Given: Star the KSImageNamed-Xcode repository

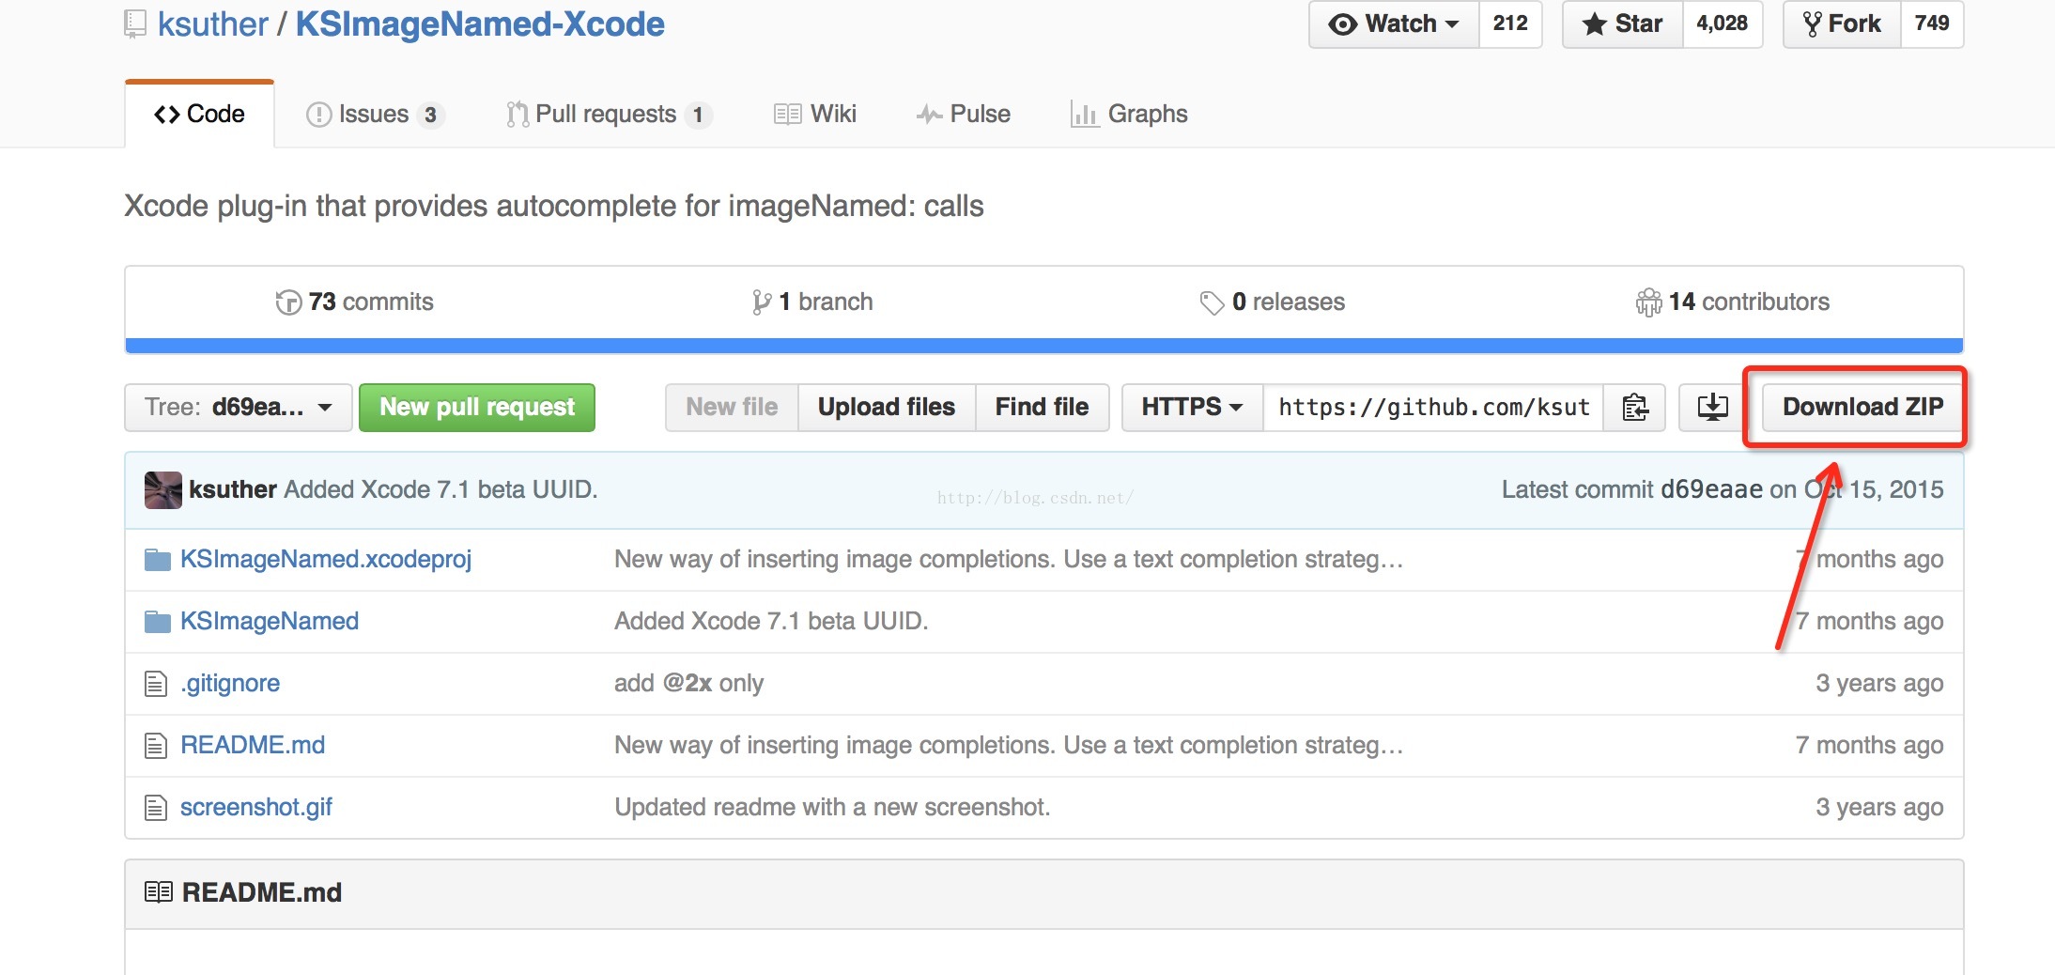Looking at the screenshot, I should pos(1622,23).
